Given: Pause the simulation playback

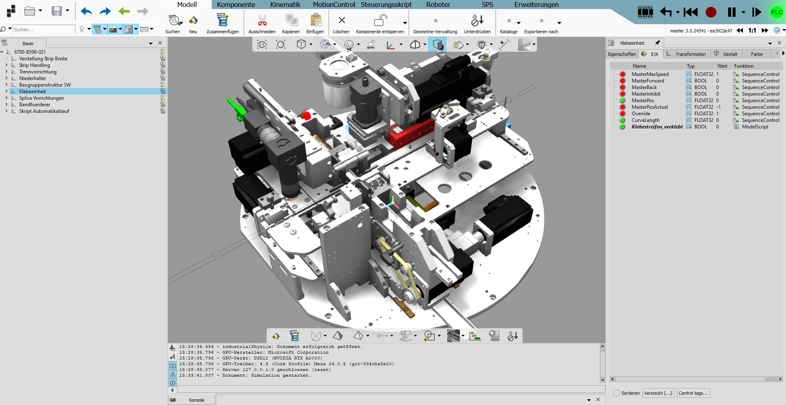Looking at the screenshot, I should [x=731, y=12].
